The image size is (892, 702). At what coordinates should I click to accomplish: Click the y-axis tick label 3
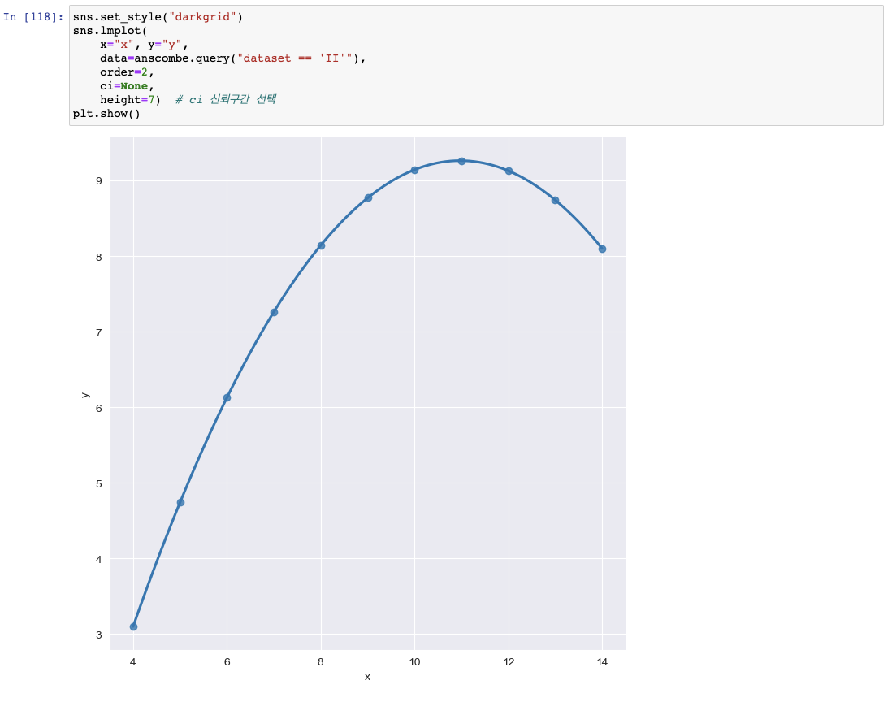coord(99,635)
